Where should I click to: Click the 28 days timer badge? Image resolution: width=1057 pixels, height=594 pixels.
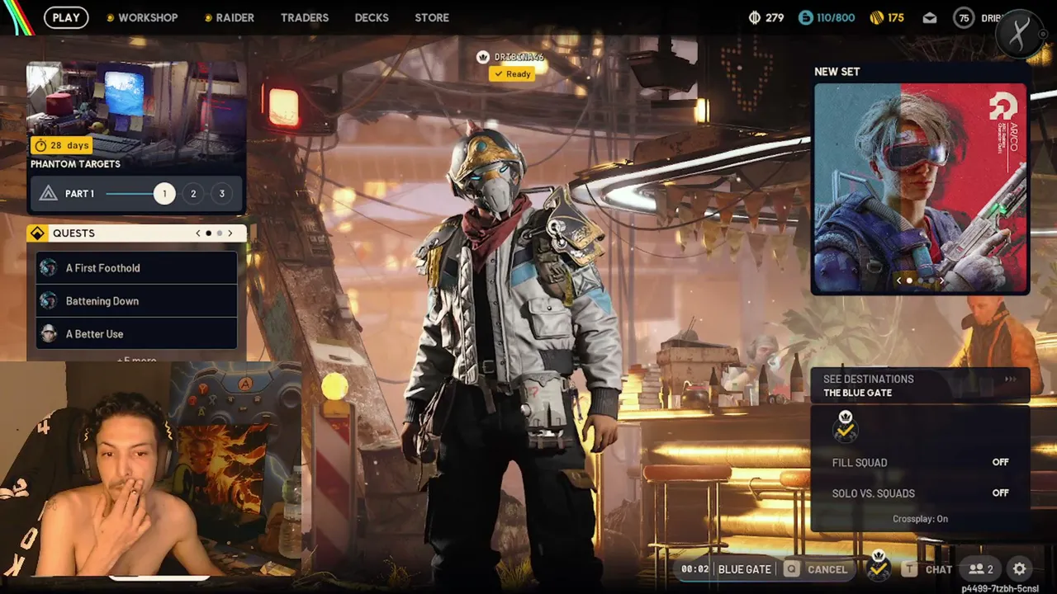(62, 145)
